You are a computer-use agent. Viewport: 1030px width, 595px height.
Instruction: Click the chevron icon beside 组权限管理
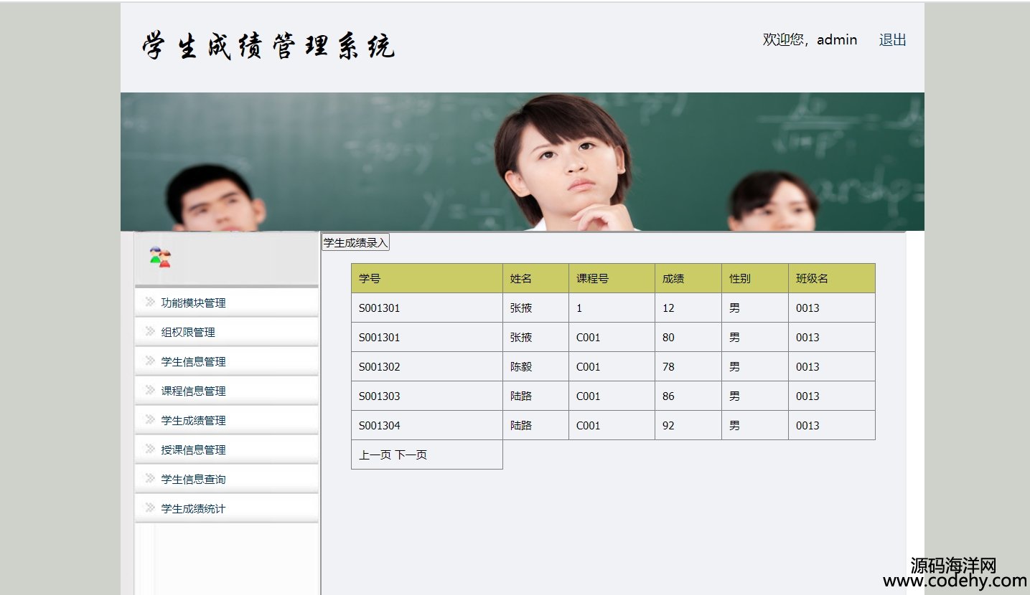click(150, 331)
